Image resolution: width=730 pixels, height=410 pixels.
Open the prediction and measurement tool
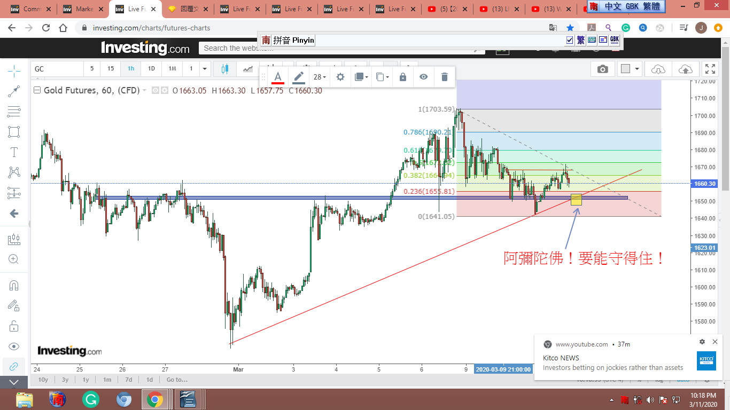(14, 193)
